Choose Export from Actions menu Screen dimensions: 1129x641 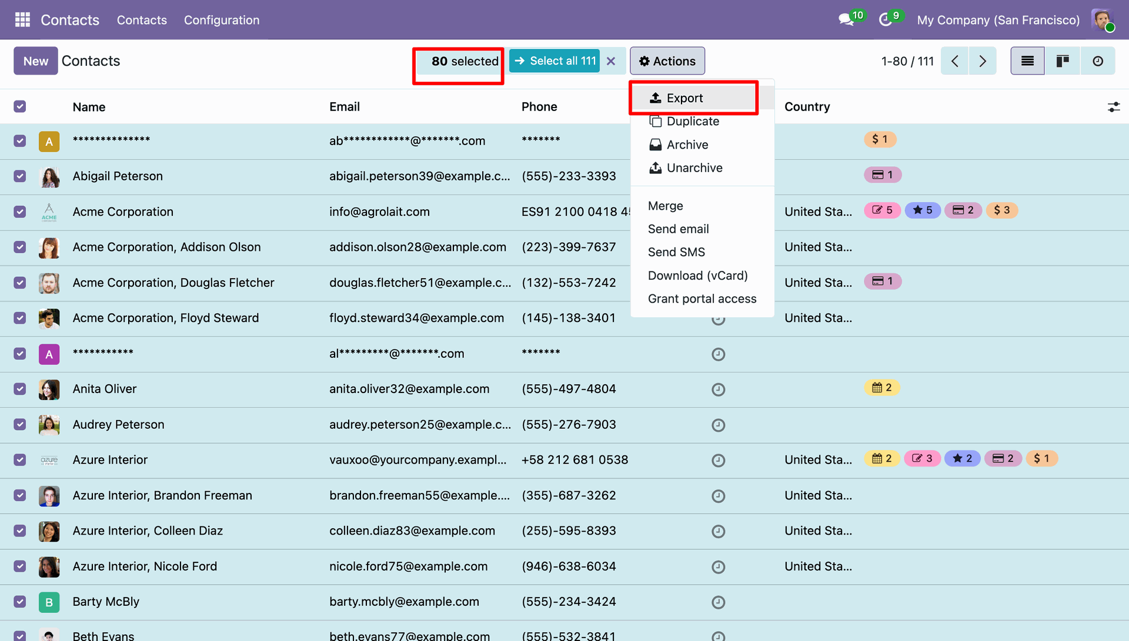(702, 98)
